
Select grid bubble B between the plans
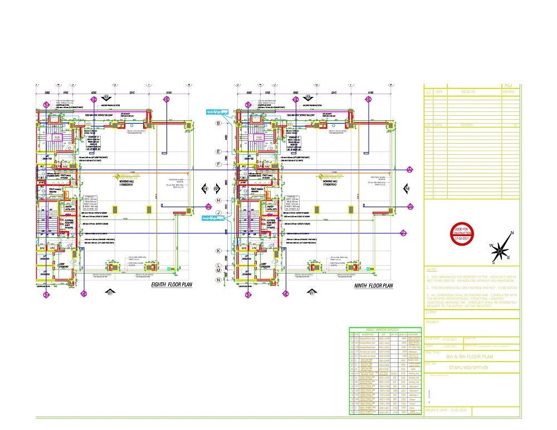click(219, 123)
